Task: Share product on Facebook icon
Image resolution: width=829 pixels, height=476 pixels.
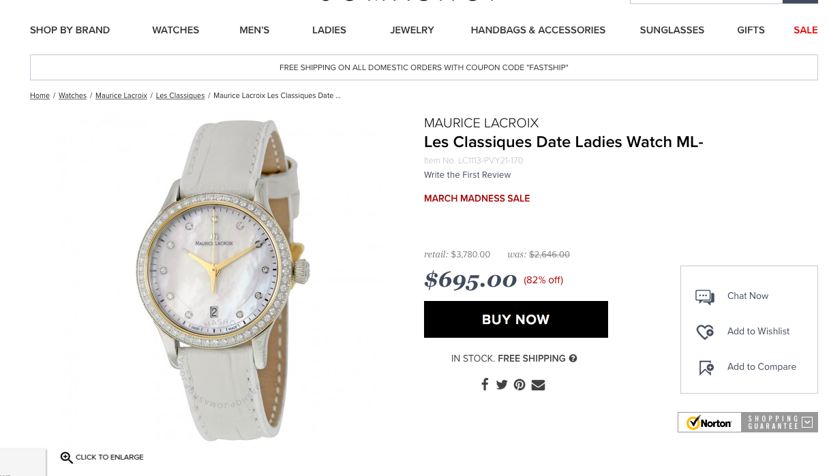Action: click(x=485, y=384)
